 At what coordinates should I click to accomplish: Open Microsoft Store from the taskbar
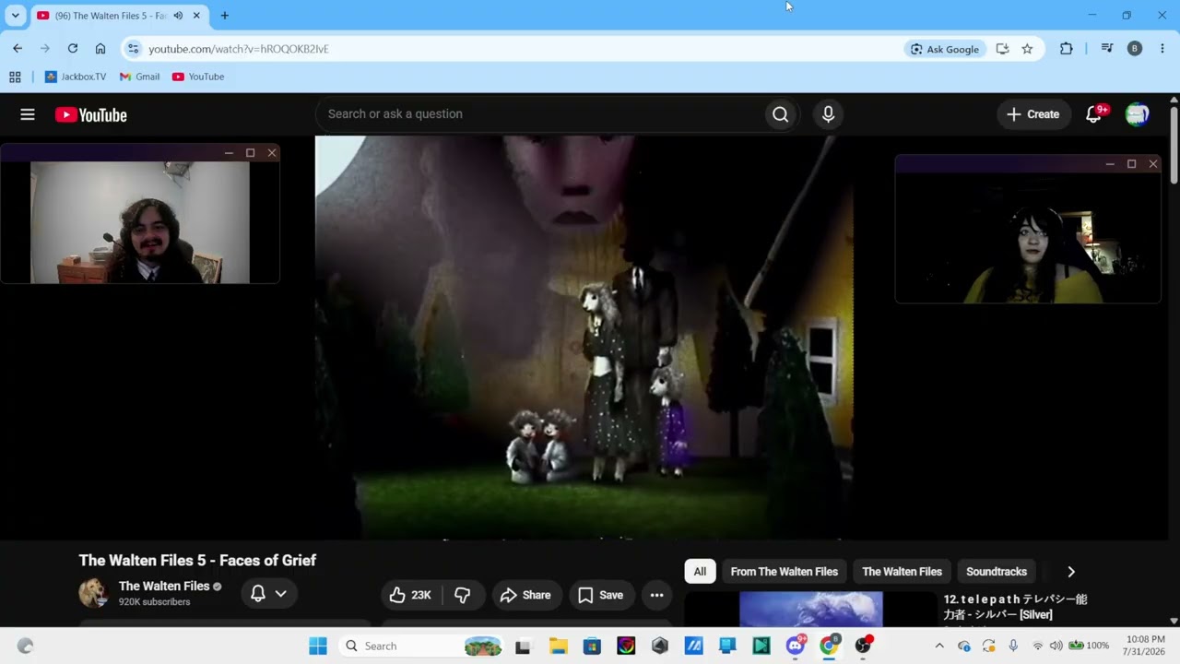tap(592, 646)
